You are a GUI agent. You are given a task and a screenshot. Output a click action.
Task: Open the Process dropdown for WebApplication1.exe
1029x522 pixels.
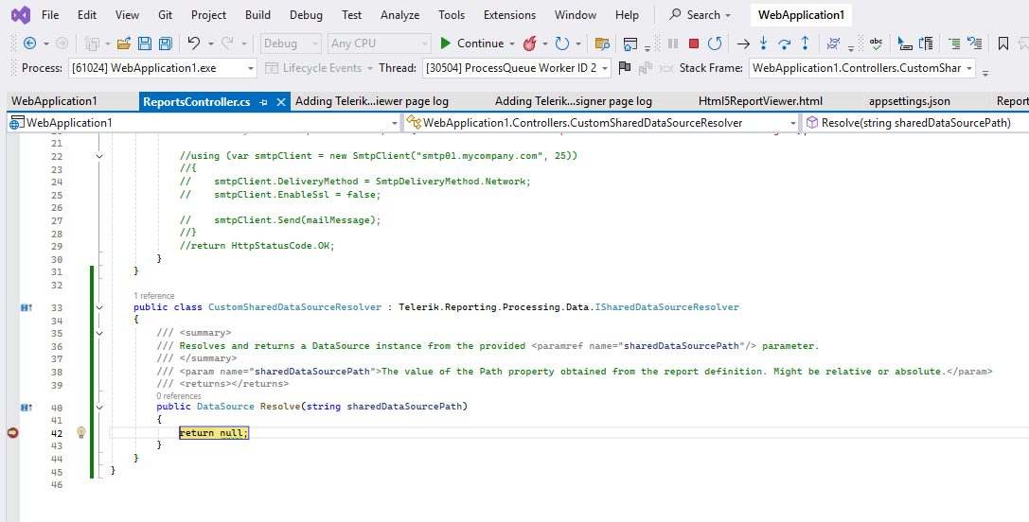250,68
